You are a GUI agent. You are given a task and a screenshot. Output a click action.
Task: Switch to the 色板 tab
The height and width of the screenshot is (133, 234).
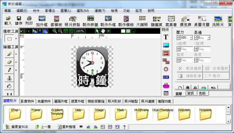click(x=202, y=93)
